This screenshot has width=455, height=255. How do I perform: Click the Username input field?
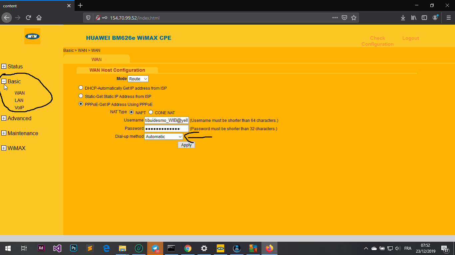[x=167, y=120]
